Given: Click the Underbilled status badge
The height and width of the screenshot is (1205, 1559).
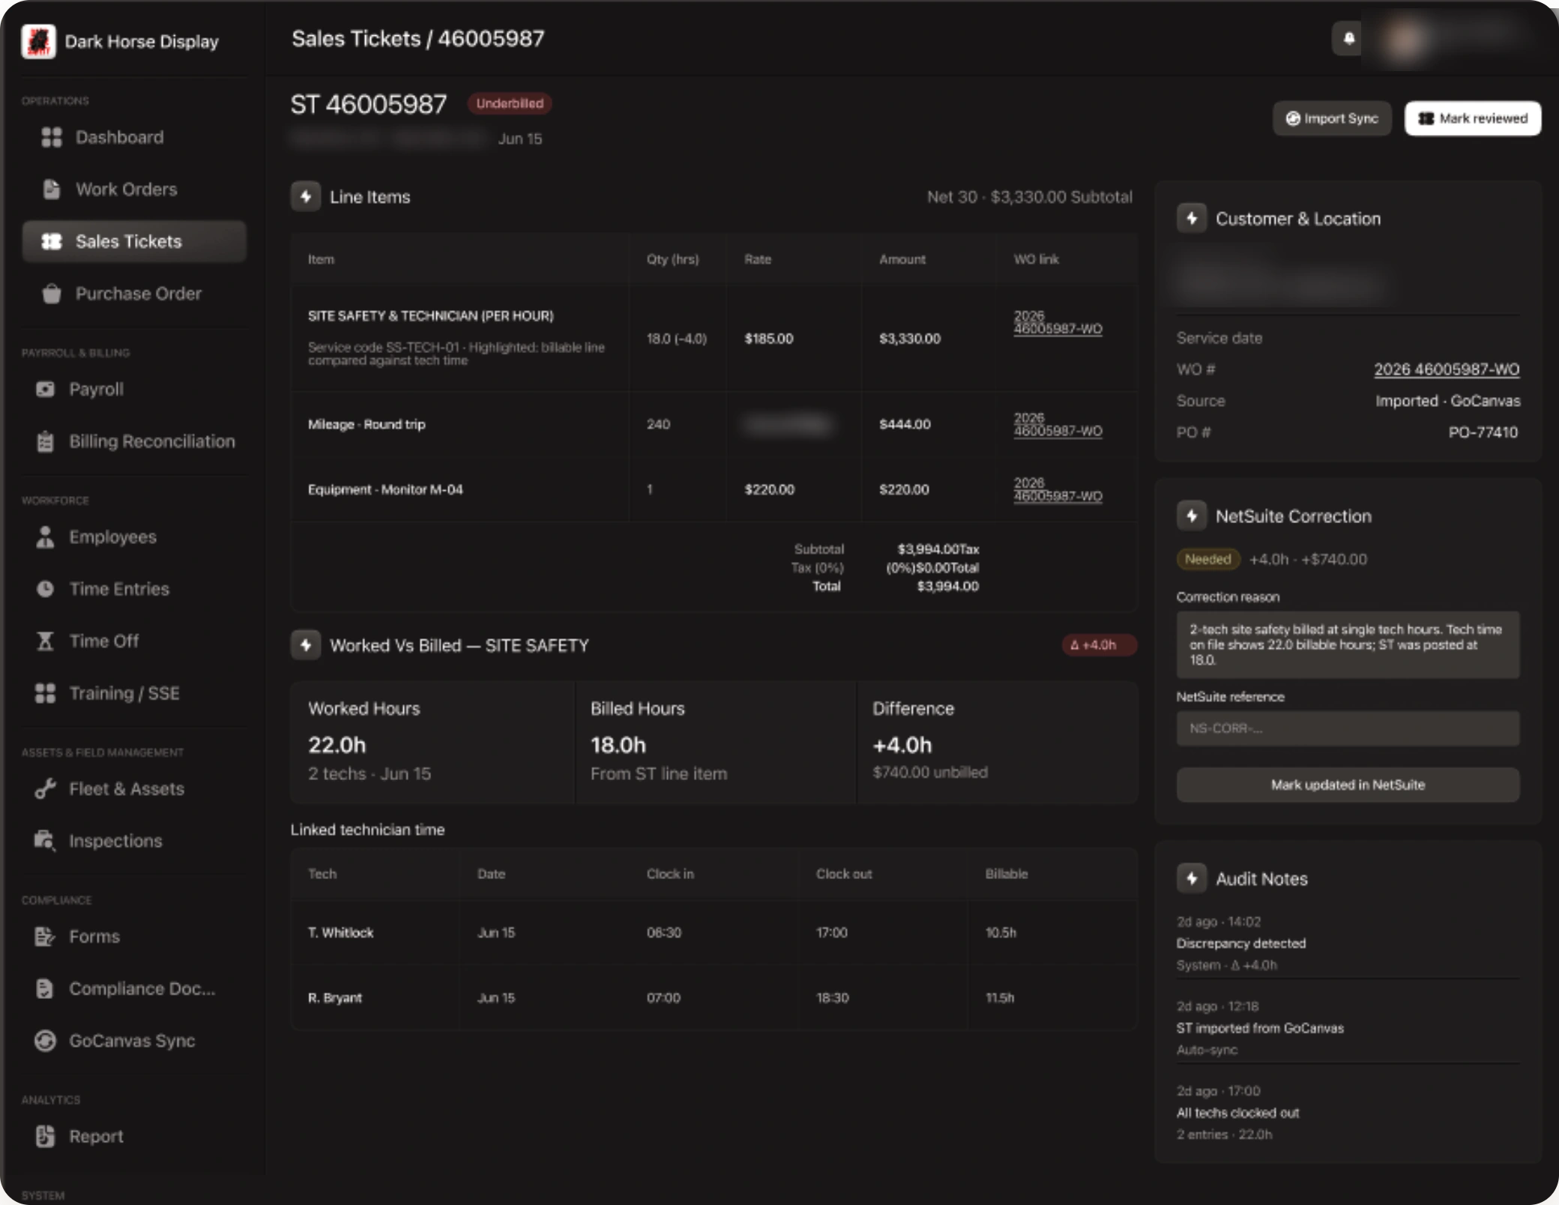Looking at the screenshot, I should (510, 103).
